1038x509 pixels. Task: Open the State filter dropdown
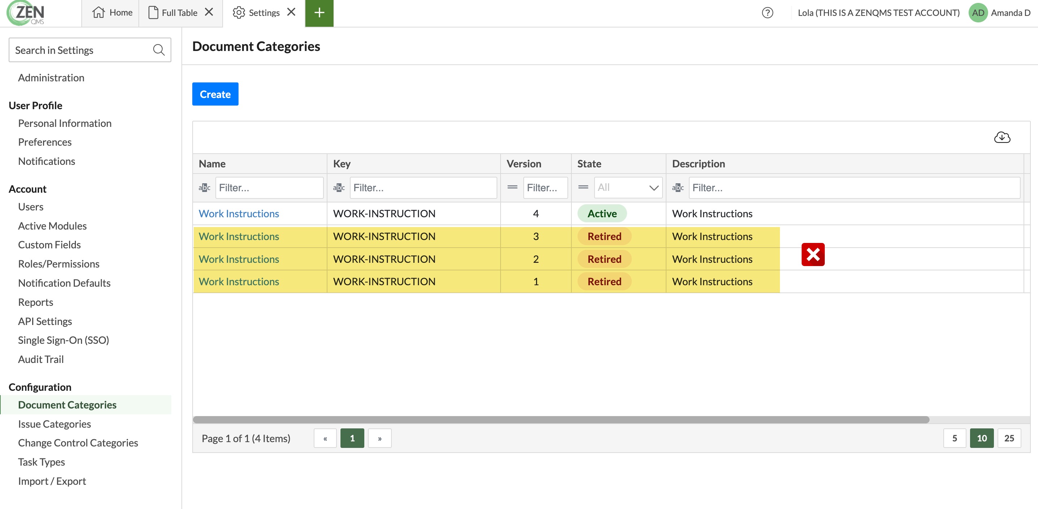click(x=628, y=188)
